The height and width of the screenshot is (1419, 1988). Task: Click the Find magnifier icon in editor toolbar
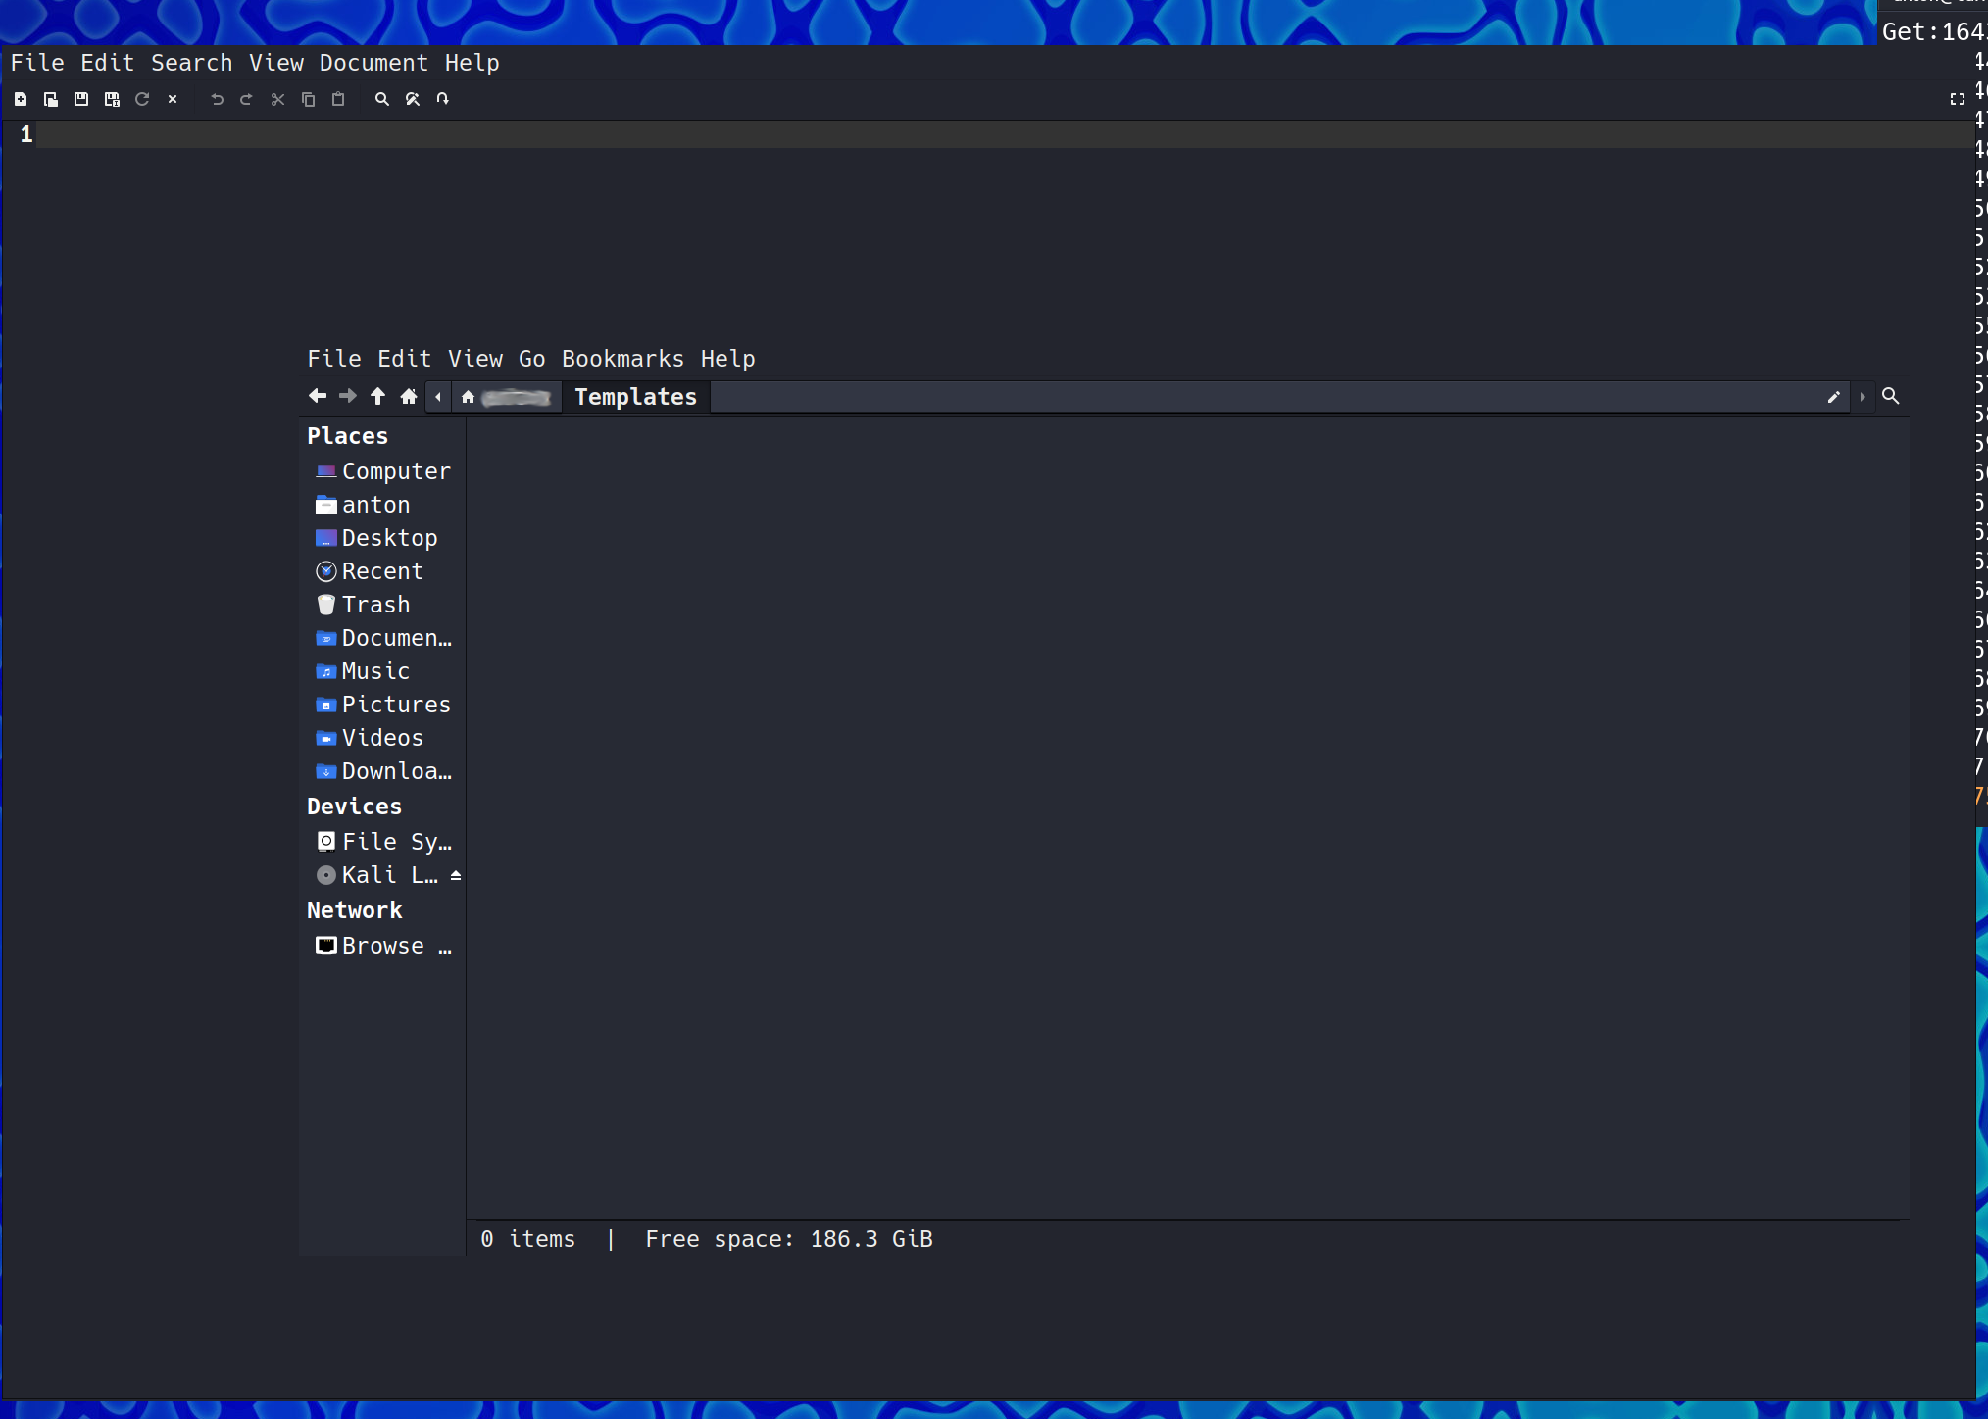pyautogui.click(x=382, y=99)
